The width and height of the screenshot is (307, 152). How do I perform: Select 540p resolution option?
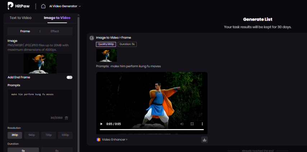click(32, 135)
